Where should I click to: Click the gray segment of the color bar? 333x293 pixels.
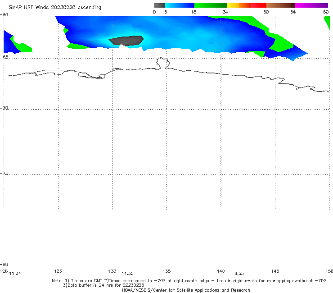click(x=159, y=5)
